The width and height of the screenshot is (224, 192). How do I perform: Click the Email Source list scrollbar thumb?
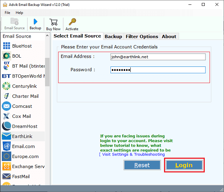click(x=47, y=72)
